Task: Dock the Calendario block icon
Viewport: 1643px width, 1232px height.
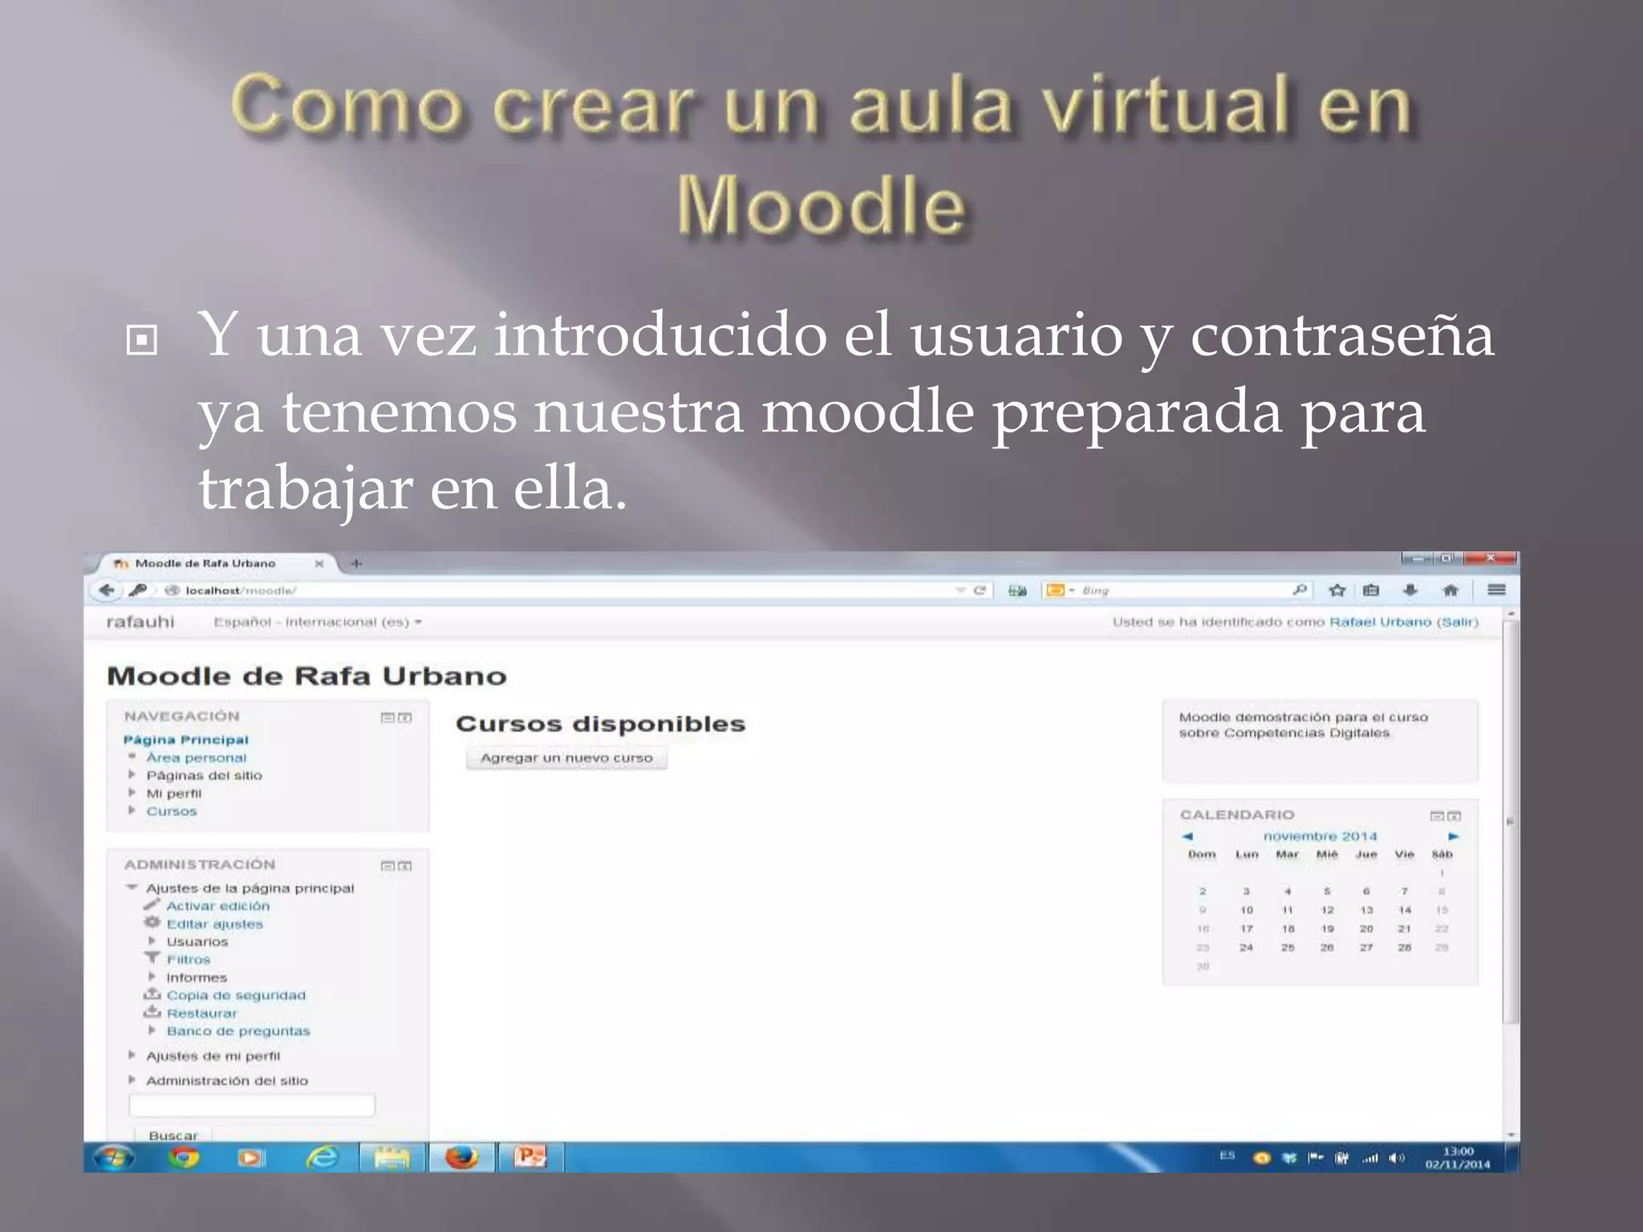Action: [1454, 816]
